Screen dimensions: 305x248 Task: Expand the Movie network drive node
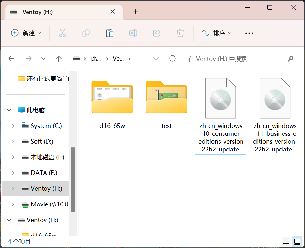pos(13,204)
